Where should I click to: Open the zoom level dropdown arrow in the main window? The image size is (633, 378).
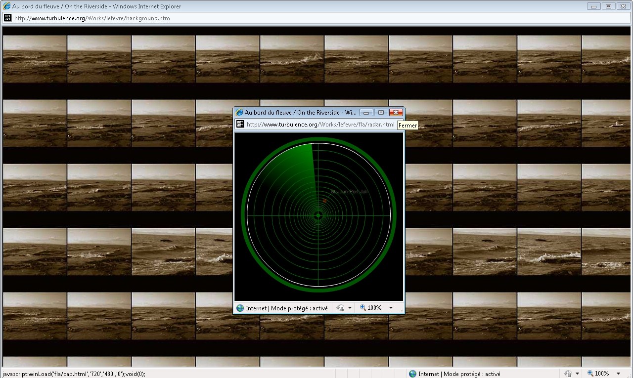pos(618,374)
